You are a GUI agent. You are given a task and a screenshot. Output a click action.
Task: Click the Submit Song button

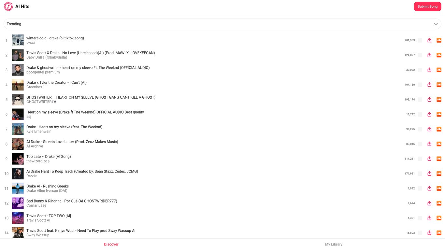(x=427, y=7)
